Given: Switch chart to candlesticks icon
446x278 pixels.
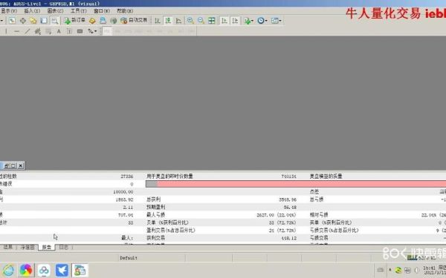Looking at the screenshot, I should (x=168, y=21).
